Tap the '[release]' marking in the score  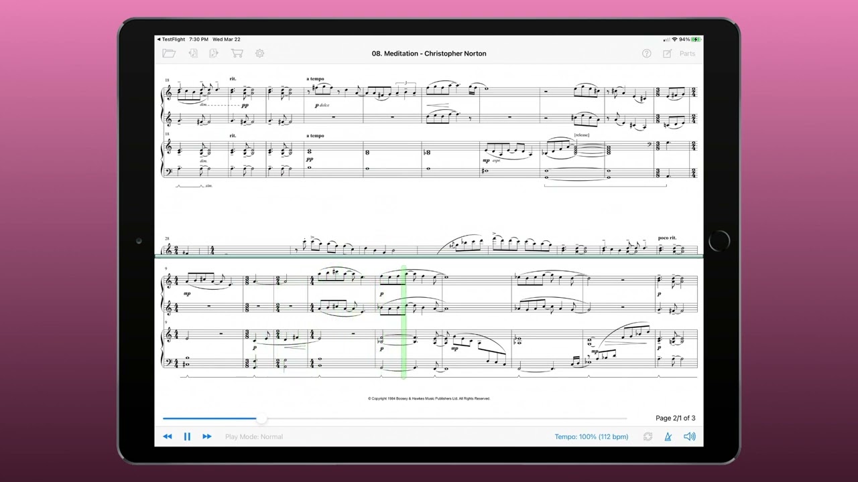coord(581,135)
